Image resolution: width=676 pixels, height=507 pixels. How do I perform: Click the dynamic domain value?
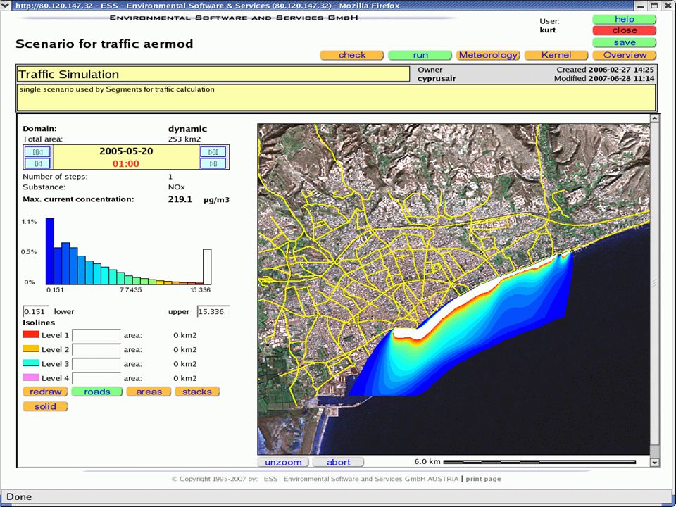point(187,129)
